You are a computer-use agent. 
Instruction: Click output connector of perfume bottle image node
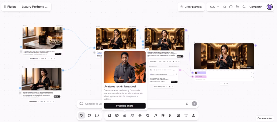tap(64, 29)
